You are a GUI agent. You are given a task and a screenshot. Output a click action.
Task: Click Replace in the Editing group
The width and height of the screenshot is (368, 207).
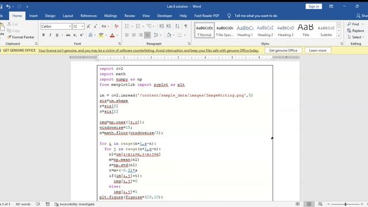pyautogui.click(x=355, y=30)
